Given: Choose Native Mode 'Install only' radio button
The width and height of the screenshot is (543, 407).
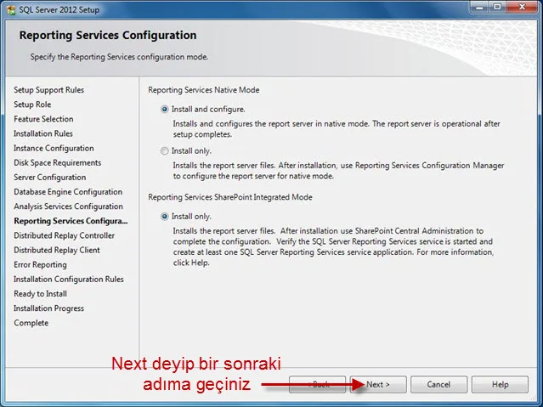Looking at the screenshot, I should [x=165, y=151].
